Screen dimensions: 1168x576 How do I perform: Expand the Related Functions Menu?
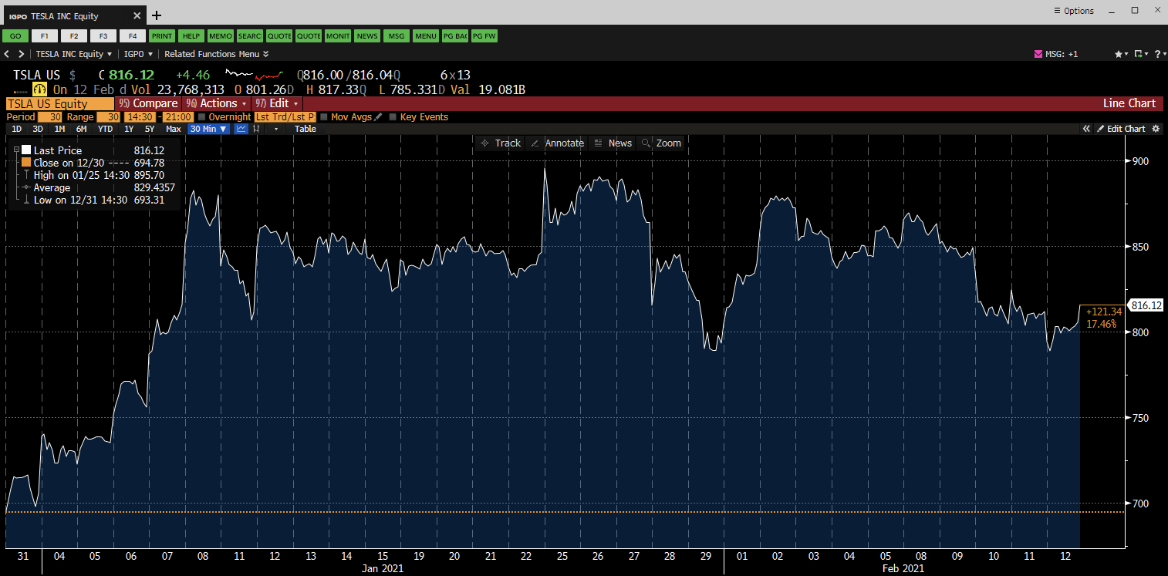[x=216, y=54]
